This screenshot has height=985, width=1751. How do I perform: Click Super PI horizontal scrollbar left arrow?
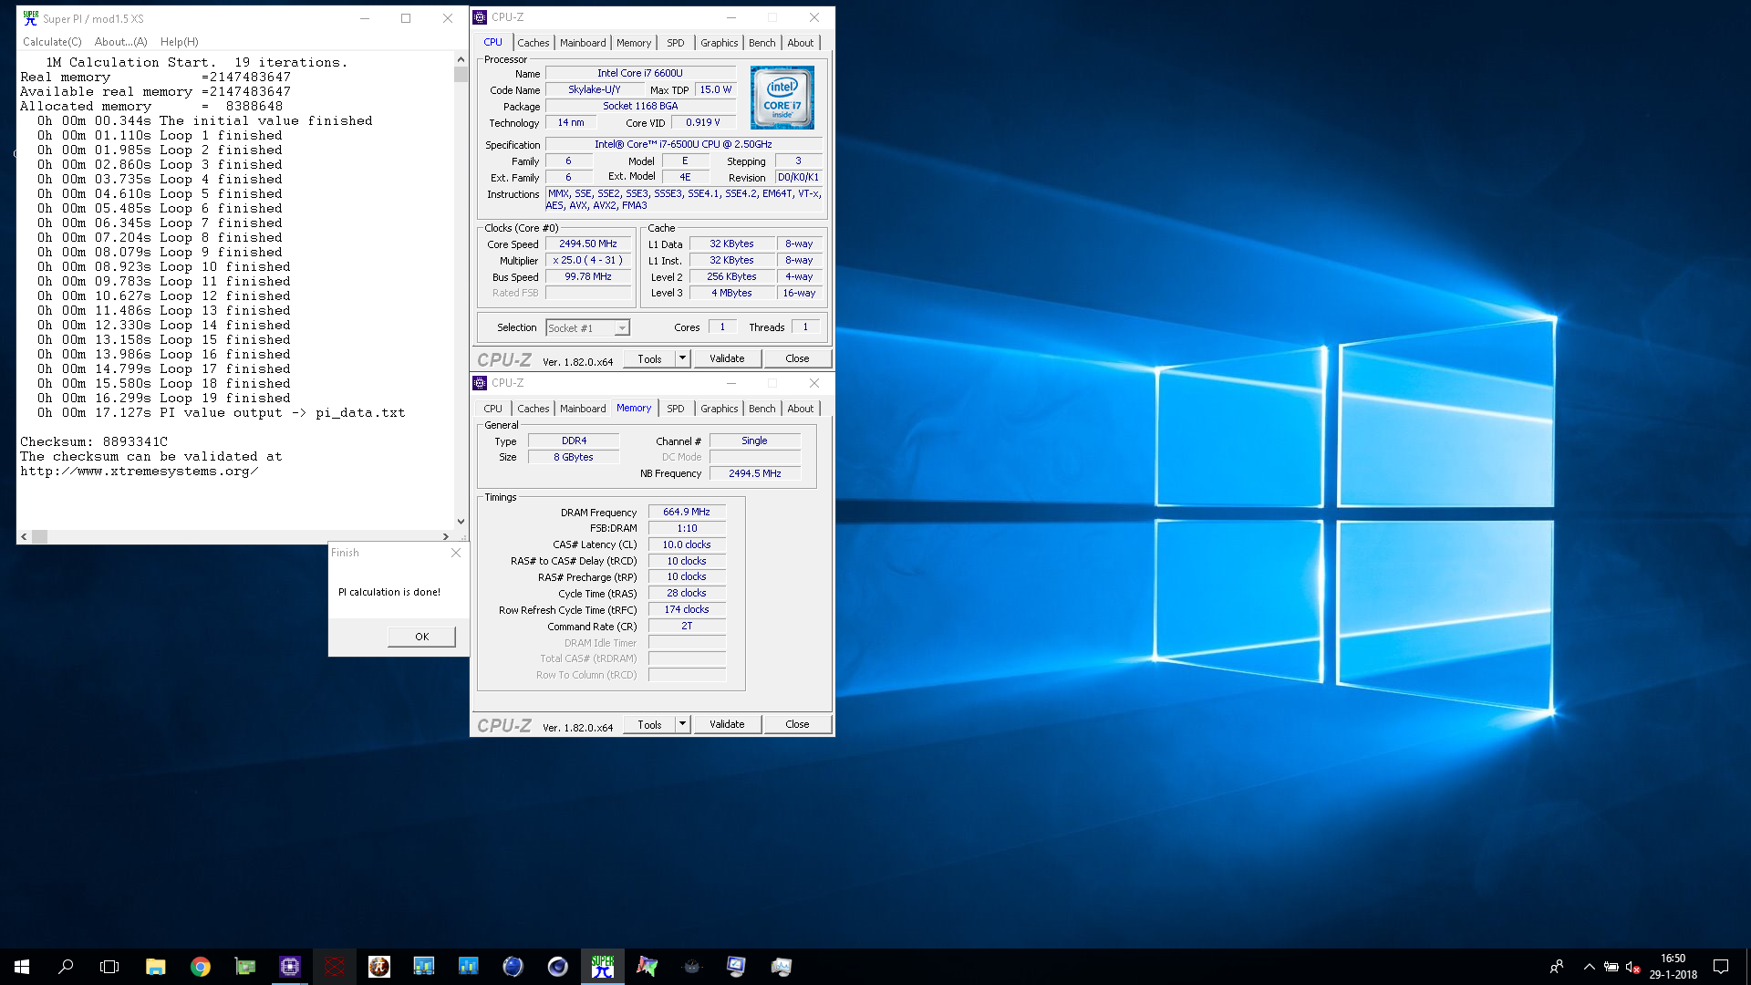tap(24, 537)
